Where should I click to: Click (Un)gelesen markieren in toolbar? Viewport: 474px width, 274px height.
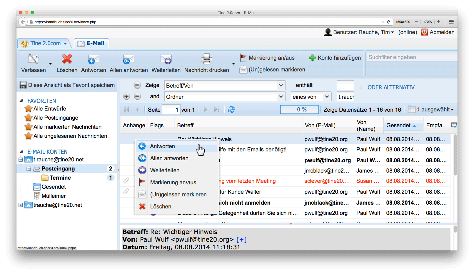click(272, 70)
